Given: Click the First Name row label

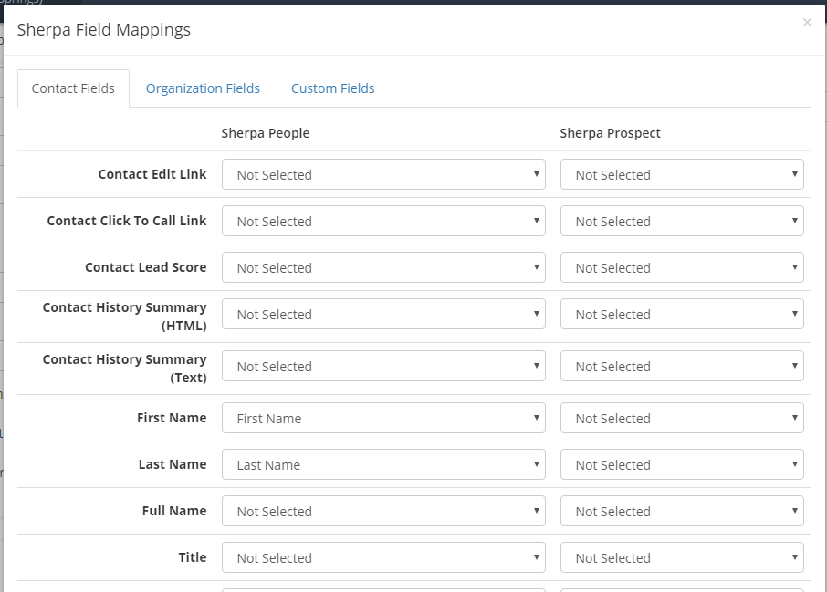Looking at the screenshot, I should [172, 418].
